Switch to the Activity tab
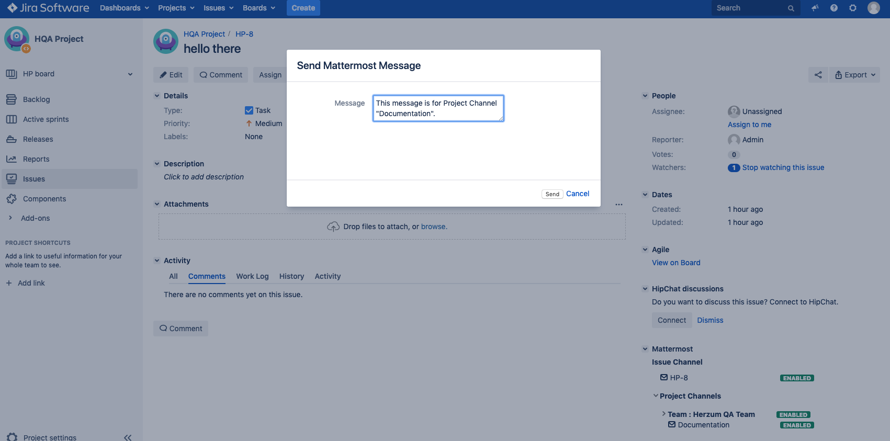This screenshot has width=890, height=441. (x=328, y=276)
